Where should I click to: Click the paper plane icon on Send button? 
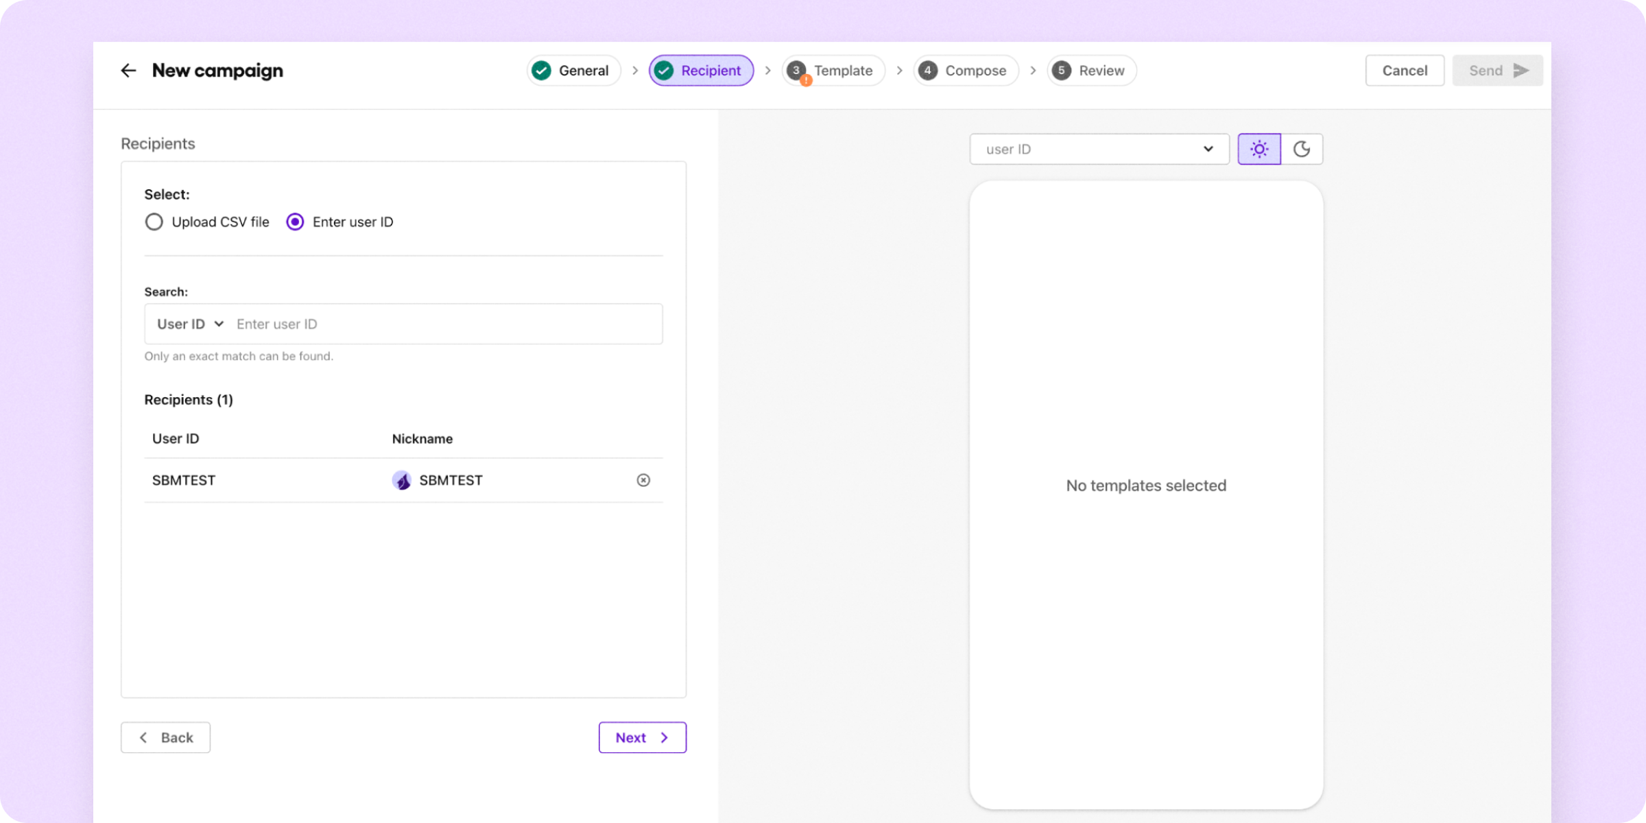[x=1521, y=70]
